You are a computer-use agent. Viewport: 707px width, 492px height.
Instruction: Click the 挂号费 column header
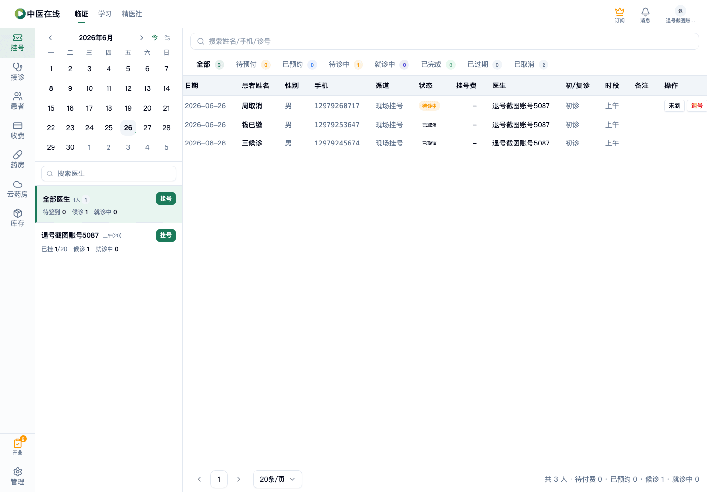(466, 86)
